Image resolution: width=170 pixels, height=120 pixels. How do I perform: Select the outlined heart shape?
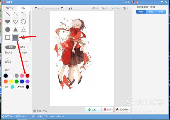click(15, 22)
